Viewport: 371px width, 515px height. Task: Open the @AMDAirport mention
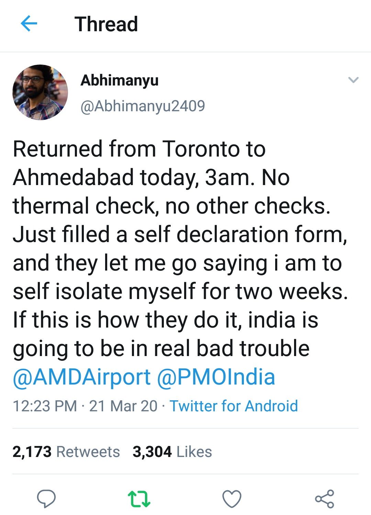[x=82, y=377]
